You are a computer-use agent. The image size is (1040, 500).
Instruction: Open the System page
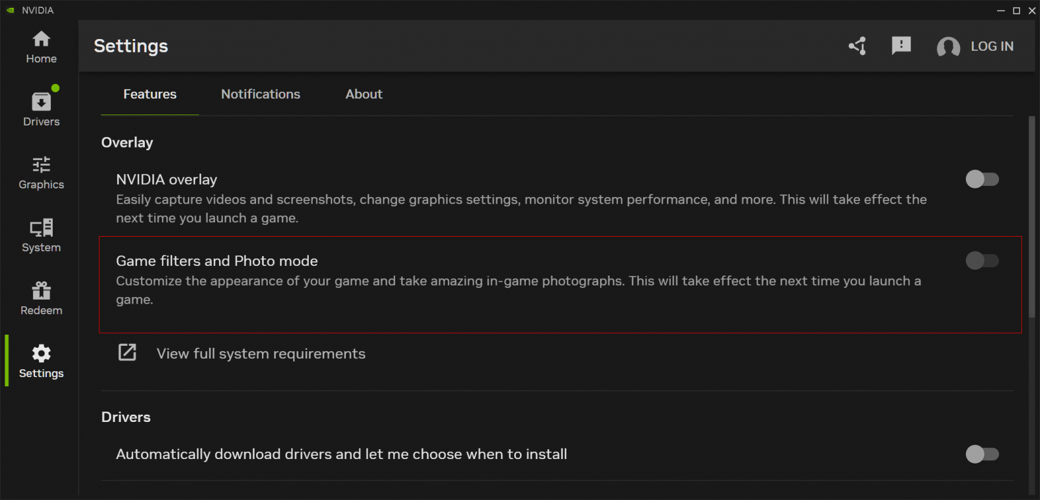(41, 236)
